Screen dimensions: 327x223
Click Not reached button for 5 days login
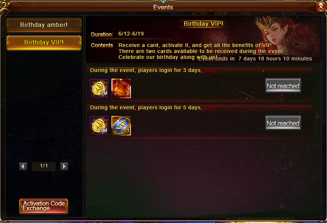[x=283, y=123]
